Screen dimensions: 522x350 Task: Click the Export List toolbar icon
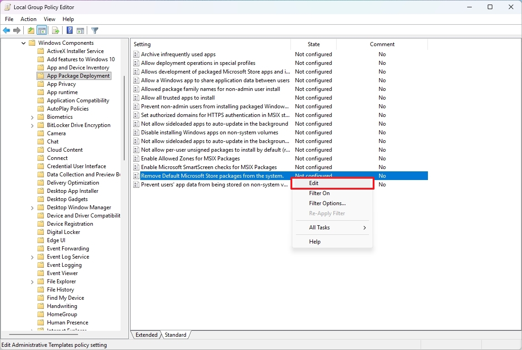(55, 30)
